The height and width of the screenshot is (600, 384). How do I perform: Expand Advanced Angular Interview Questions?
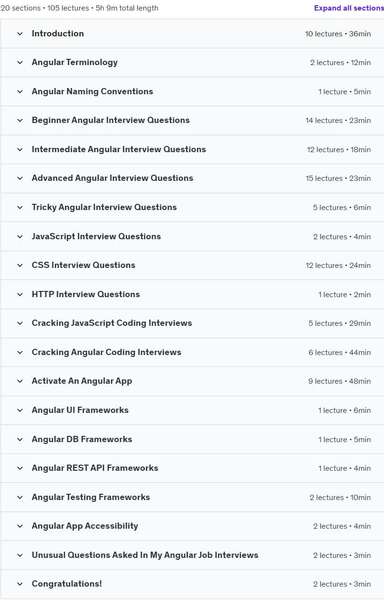point(192,178)
